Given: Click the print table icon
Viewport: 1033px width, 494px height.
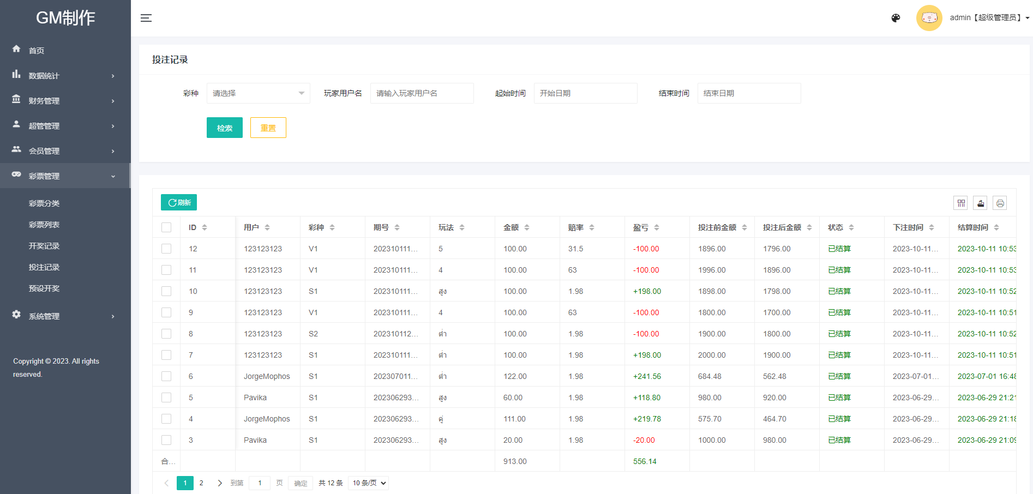Looking at the screenshot, I should coord(1000,203).
